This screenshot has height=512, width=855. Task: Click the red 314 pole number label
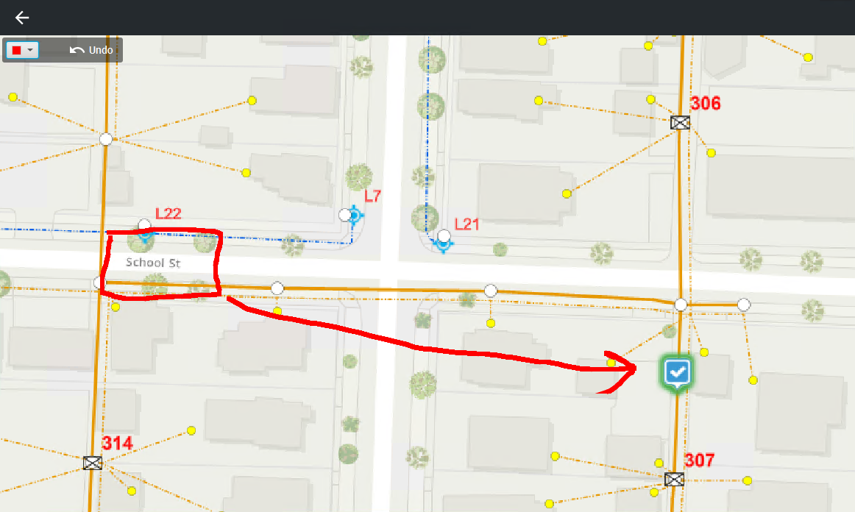(x=117, y=444)
